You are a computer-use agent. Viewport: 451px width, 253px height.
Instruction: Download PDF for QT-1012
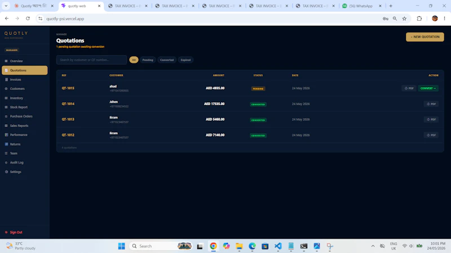tap(431, 135)
